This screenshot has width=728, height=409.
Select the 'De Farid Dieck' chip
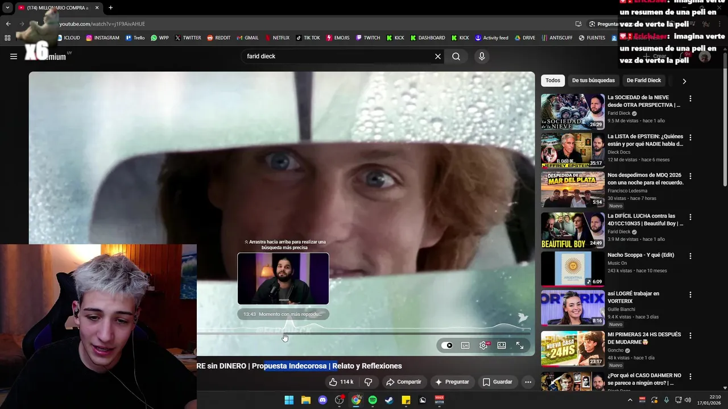[644, 81]
